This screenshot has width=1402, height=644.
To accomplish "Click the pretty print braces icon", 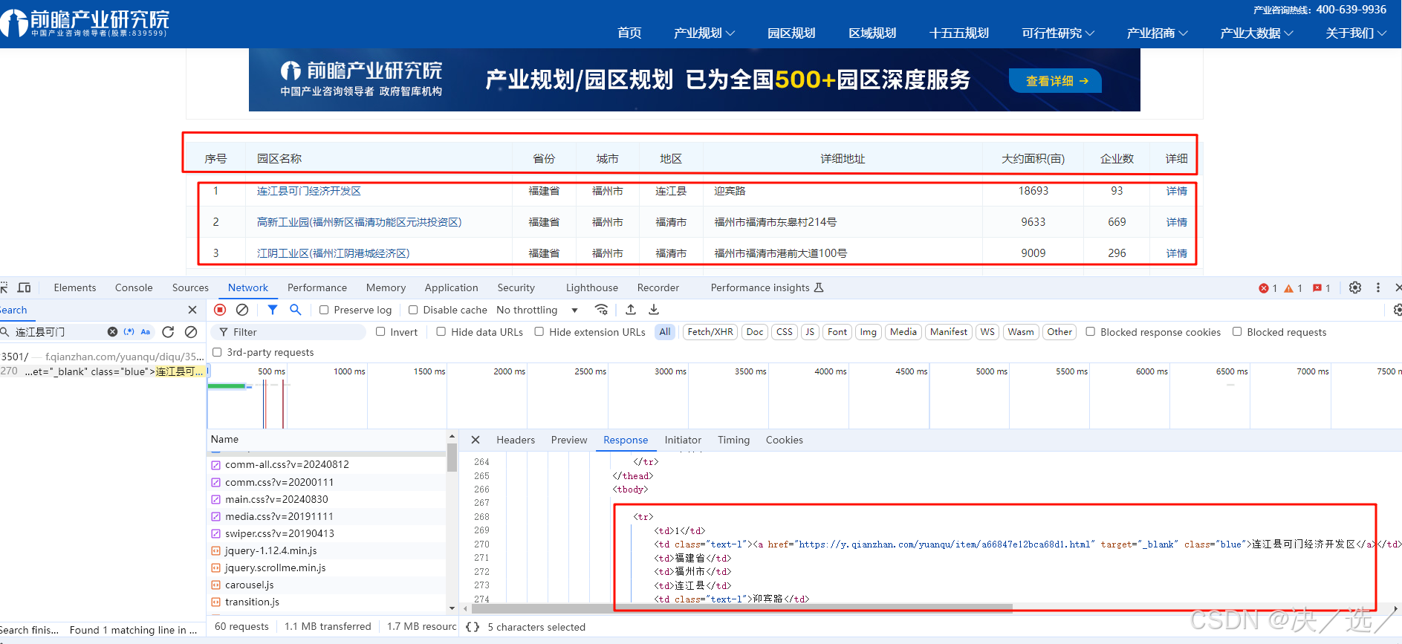I will tap(473, 627).
